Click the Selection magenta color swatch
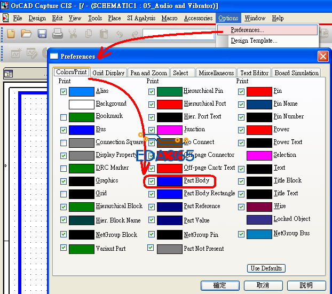The width and height of the screenshot is (332, 294). click(x=259, y=156)
